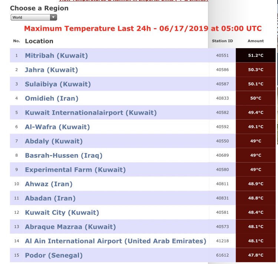Select Al Ain International Airport link

(x=116, y=241)
